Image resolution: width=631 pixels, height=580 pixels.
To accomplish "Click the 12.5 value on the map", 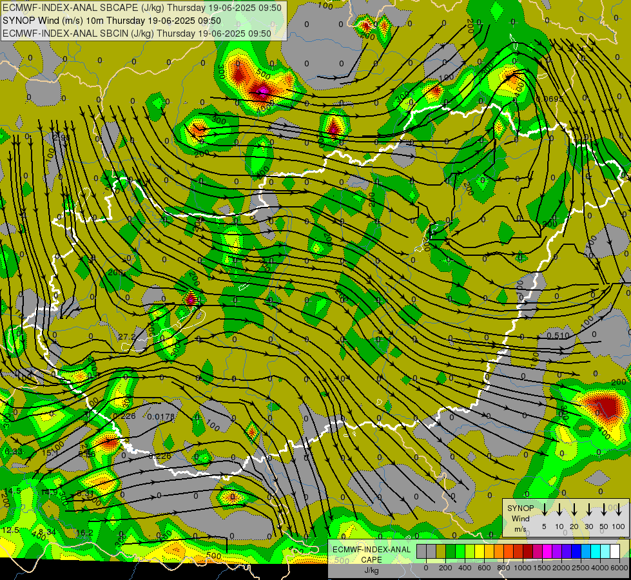I will [10, 530].
